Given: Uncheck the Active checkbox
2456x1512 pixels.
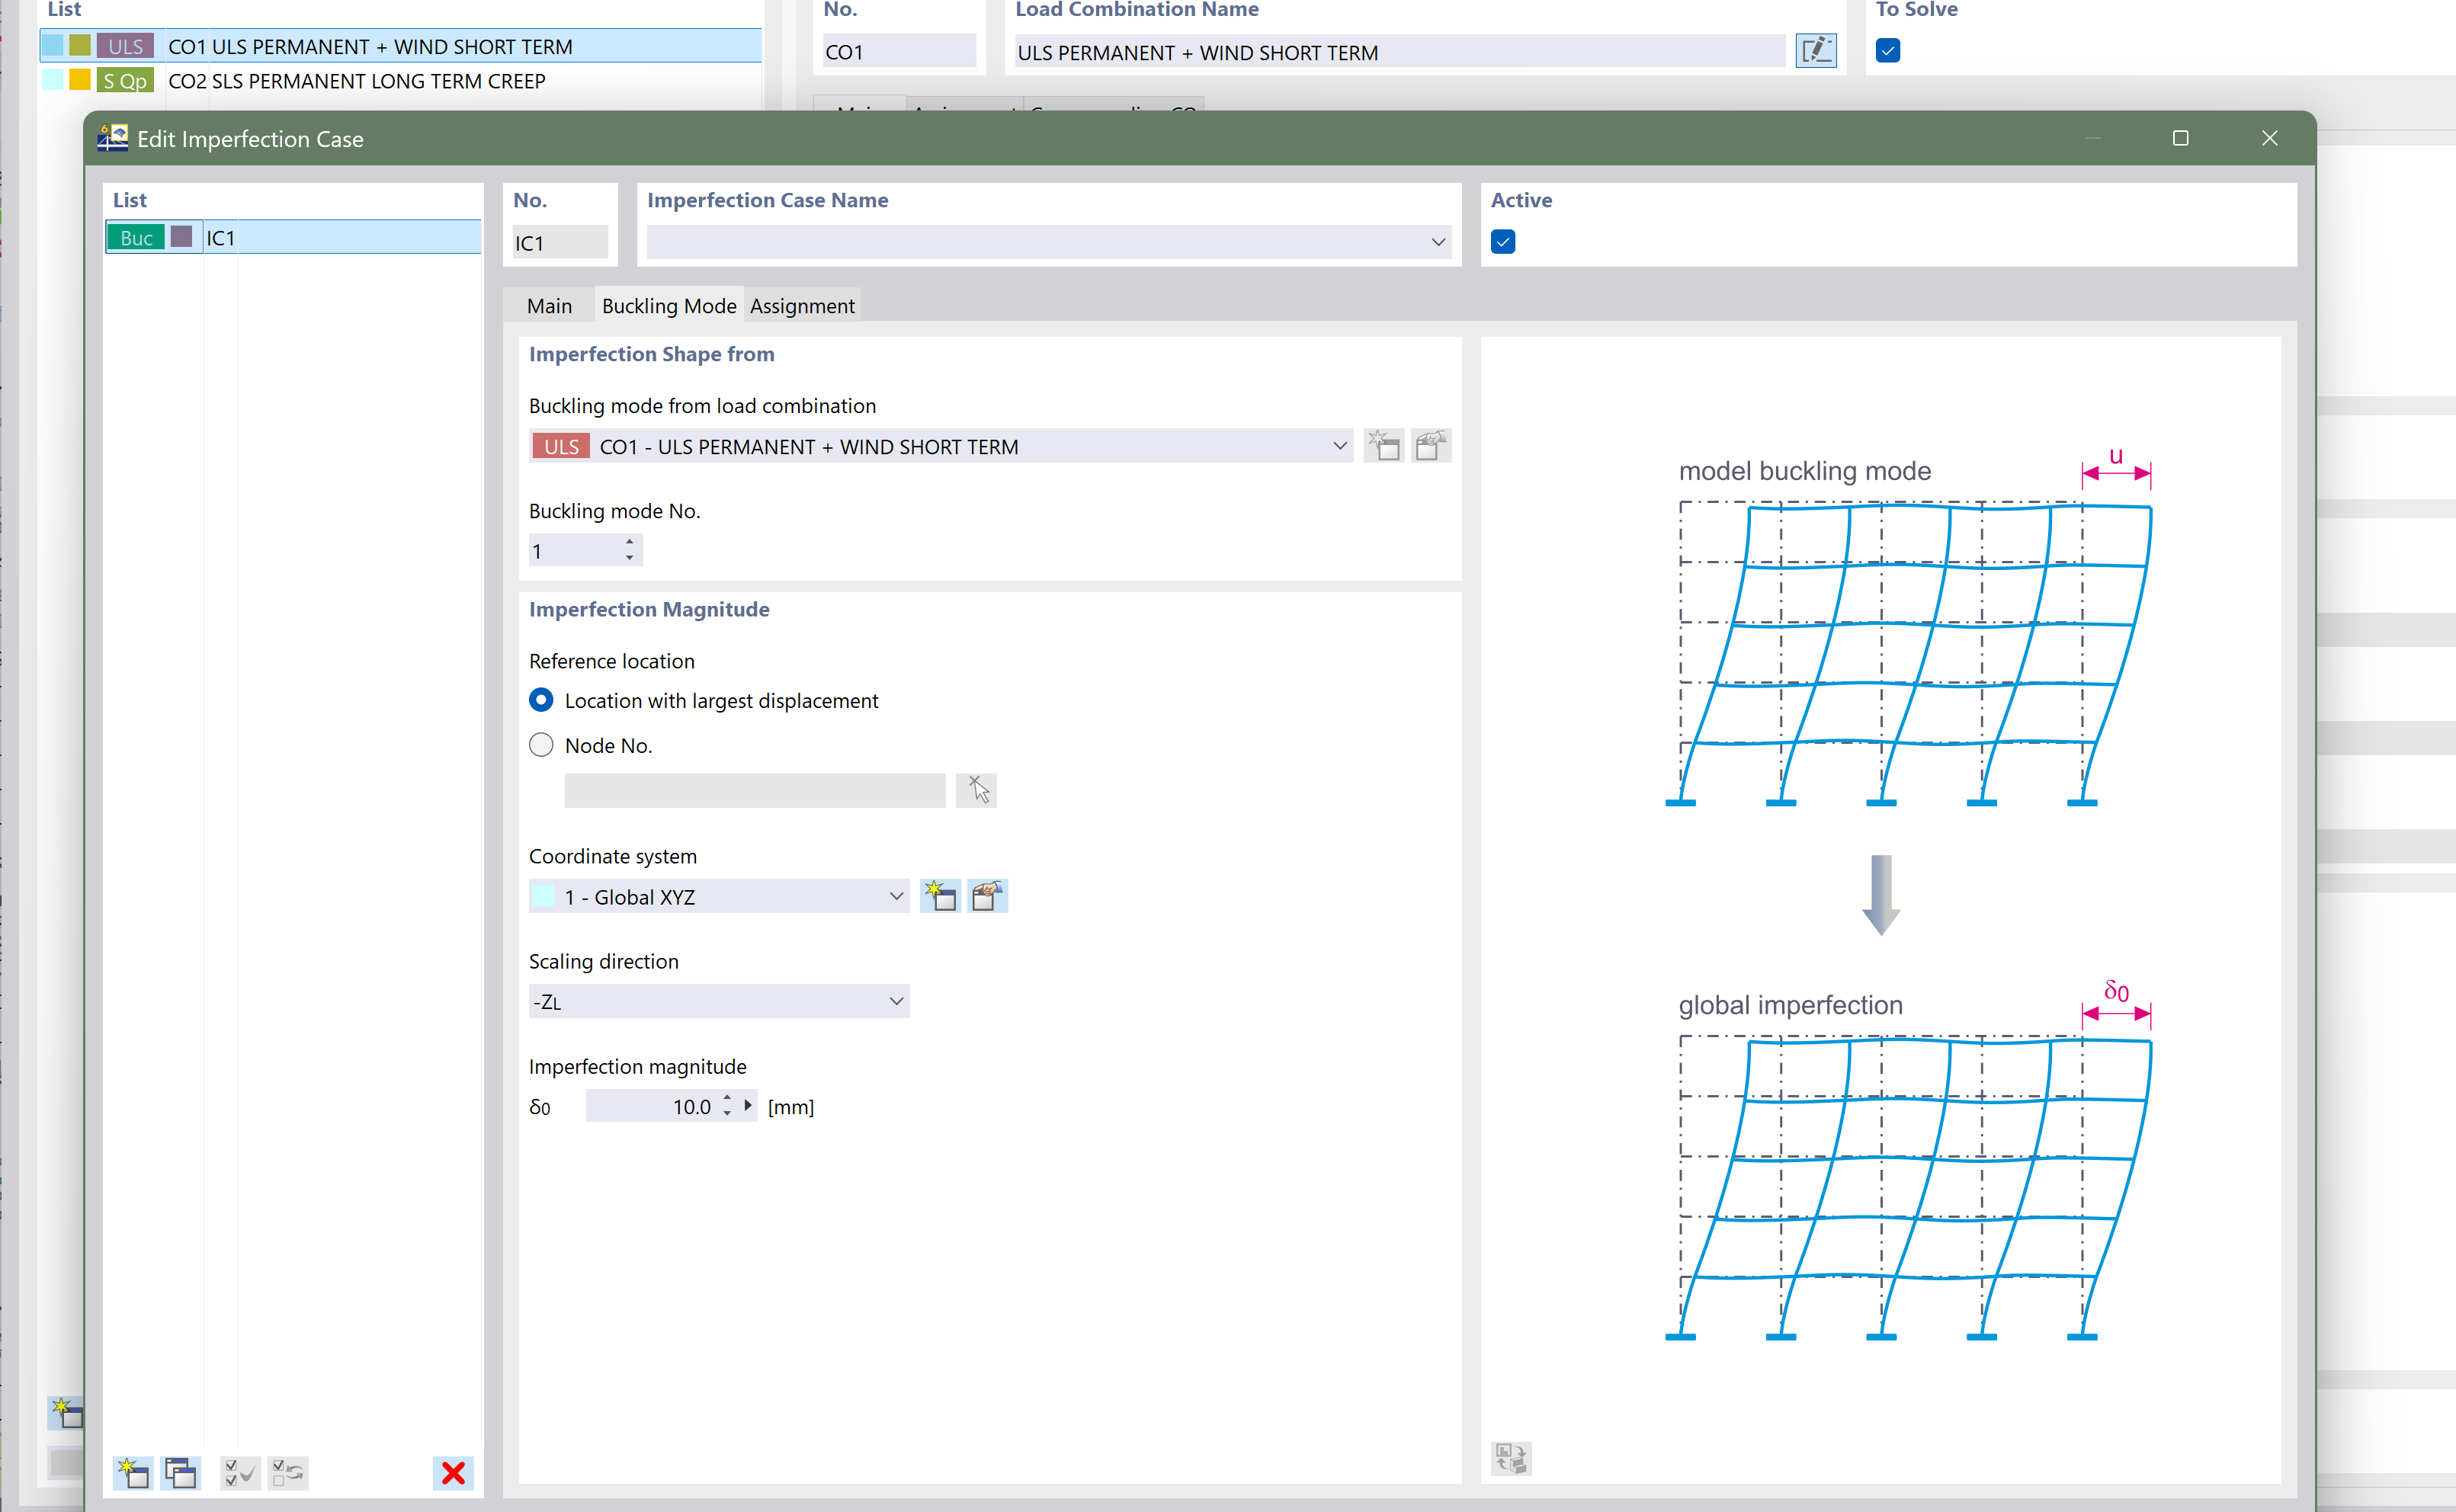Looking at the screenshot, I should click(x=1502, y=242).
